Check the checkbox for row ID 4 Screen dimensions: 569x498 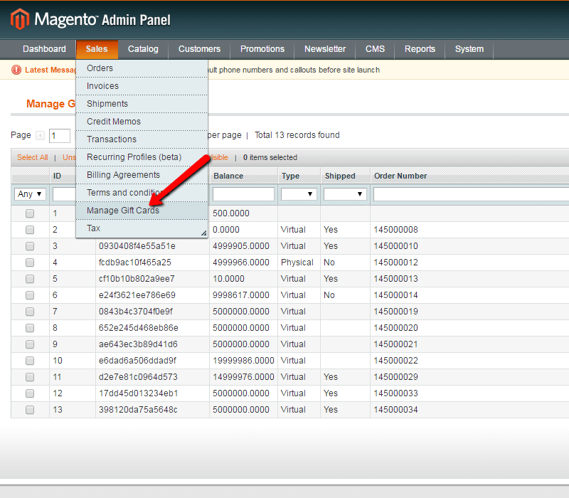[x=30, y=263]
